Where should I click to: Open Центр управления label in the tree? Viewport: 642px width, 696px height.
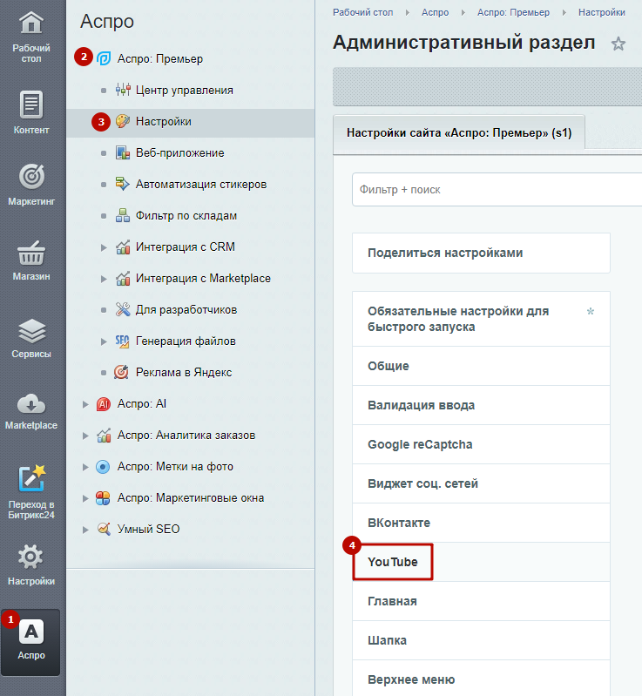point(185,90)
